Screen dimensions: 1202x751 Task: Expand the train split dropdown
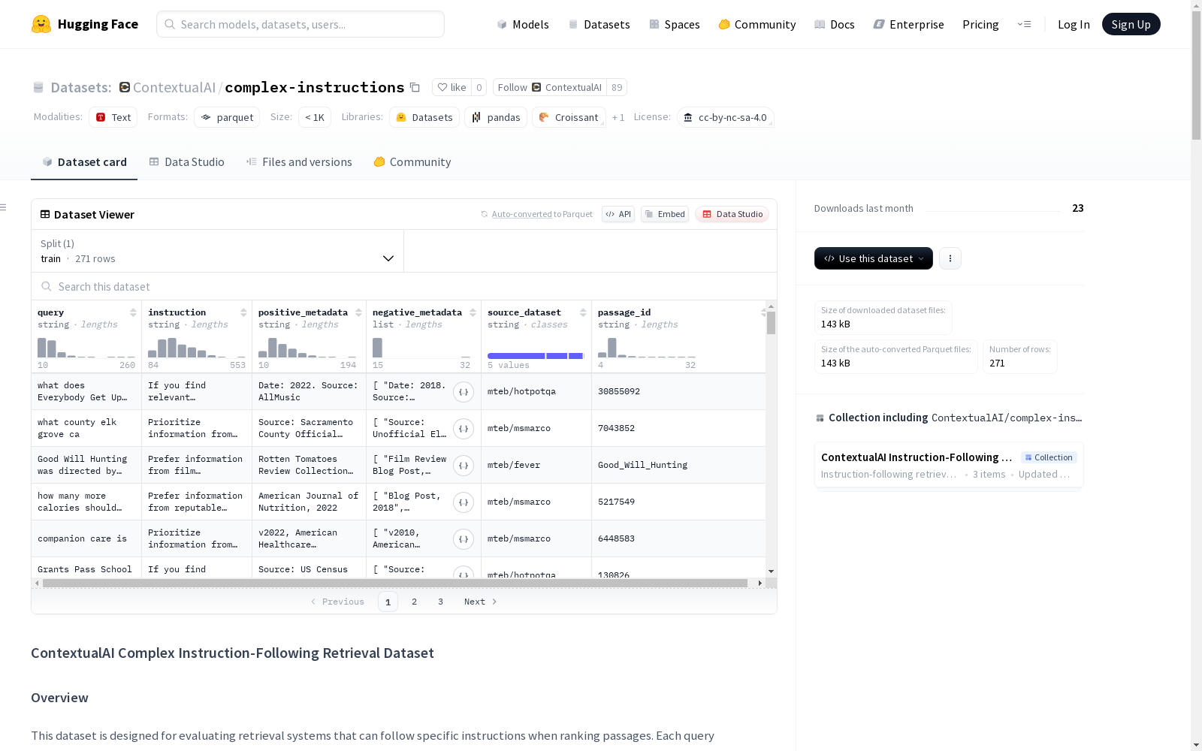point(218,251)
